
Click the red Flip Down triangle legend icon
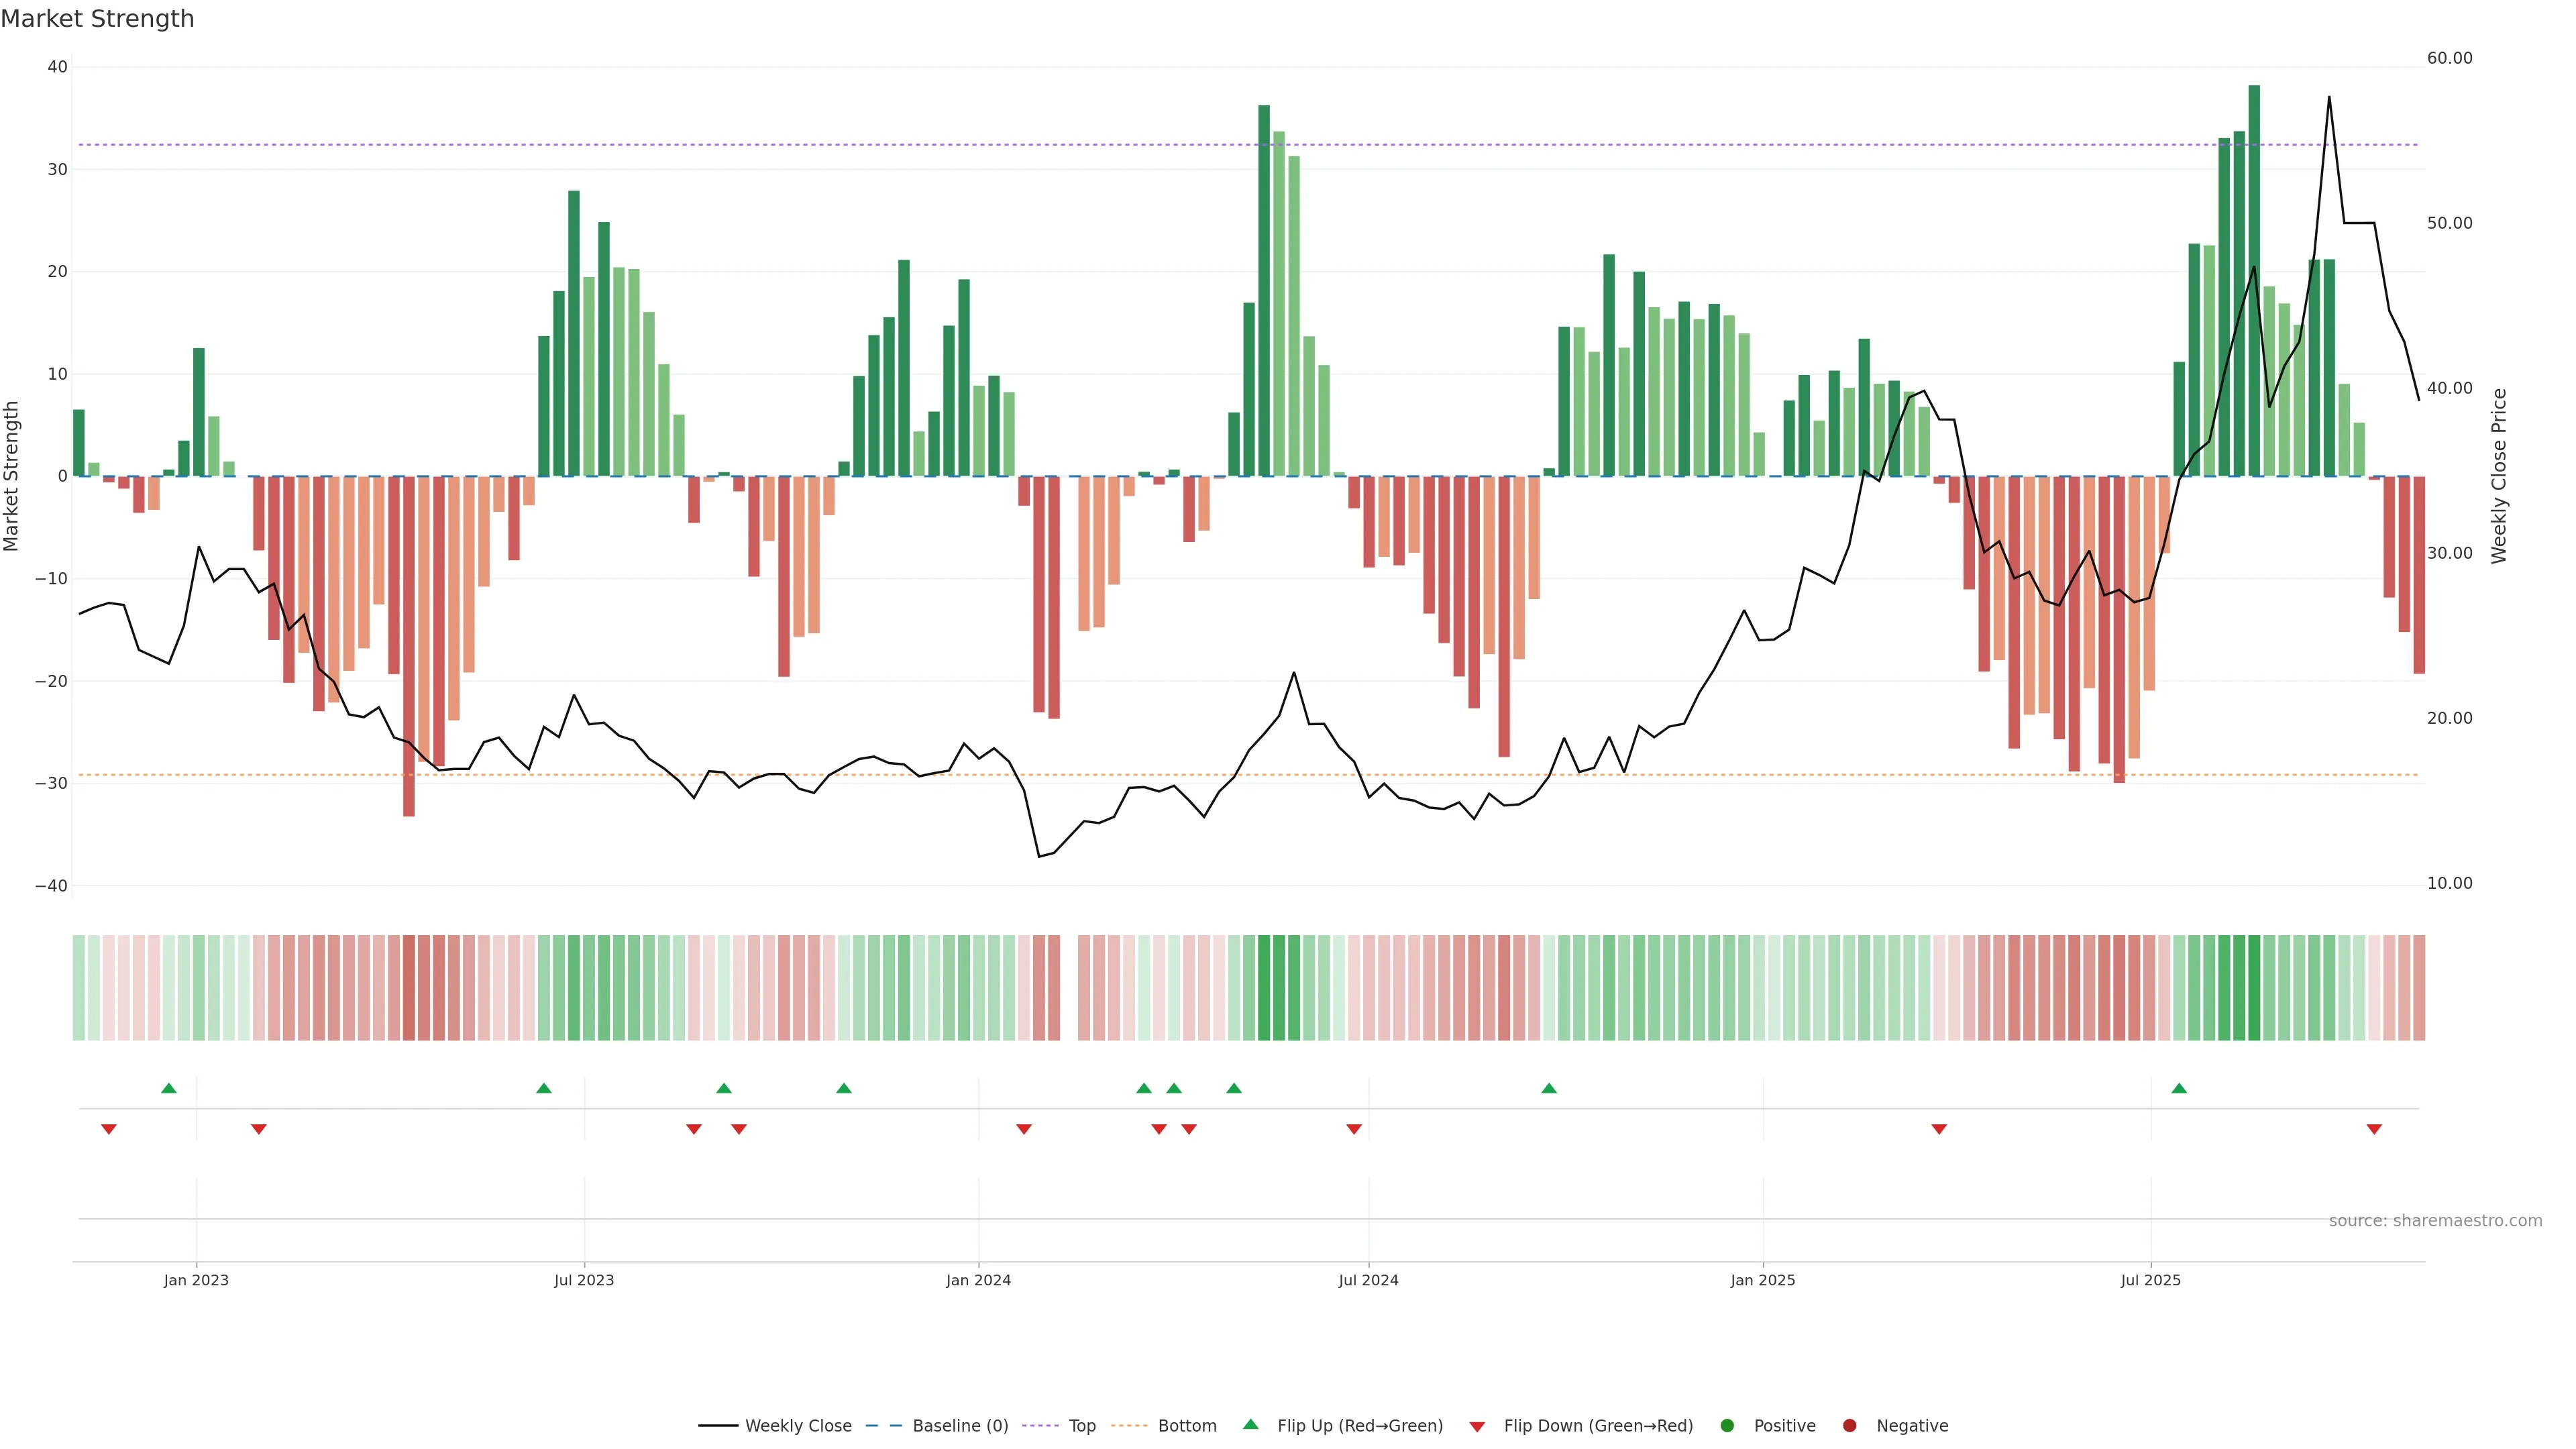coord(1477,1426)
